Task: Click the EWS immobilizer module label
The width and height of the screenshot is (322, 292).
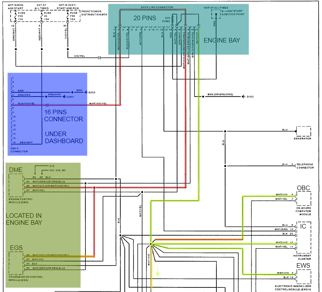Action: 303,265
